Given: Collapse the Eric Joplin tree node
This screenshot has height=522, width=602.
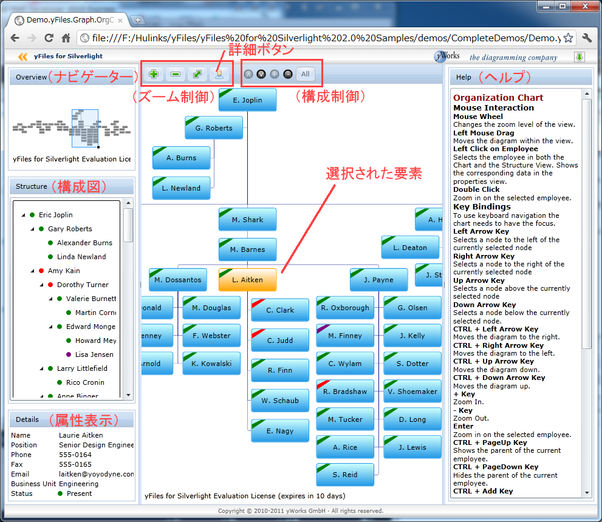Looking at the screenshot, I should coord(23,215).
